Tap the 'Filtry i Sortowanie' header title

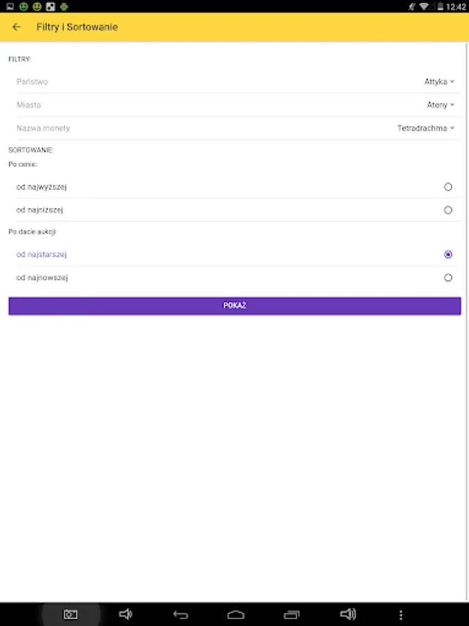(x=77, y=27)
